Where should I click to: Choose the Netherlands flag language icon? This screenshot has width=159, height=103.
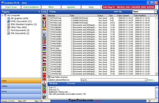(x=44, y=44)
